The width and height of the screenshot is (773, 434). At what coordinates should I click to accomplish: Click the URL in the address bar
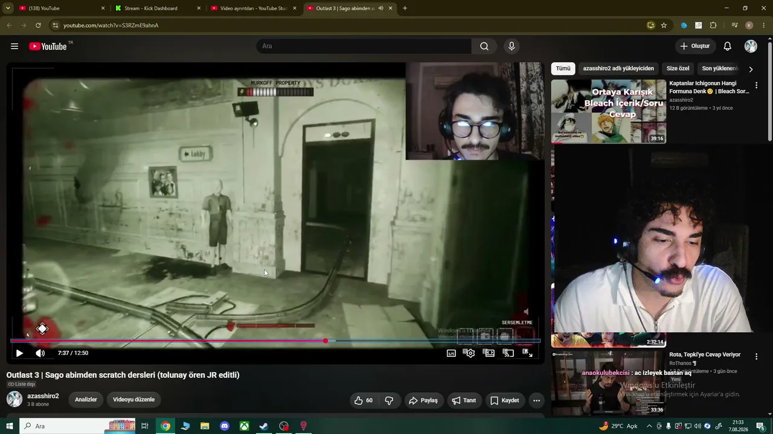tap(111, 25)
